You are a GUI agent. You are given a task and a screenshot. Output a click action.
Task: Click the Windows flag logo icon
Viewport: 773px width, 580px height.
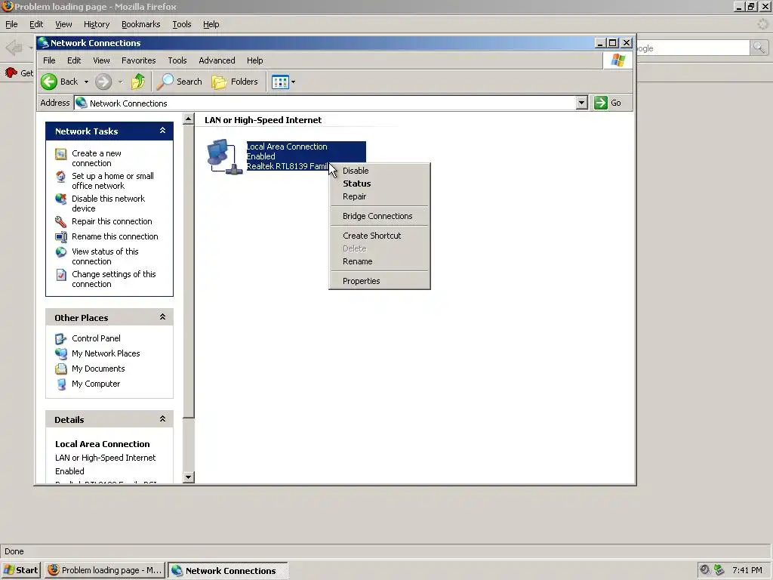pos(617,60)
